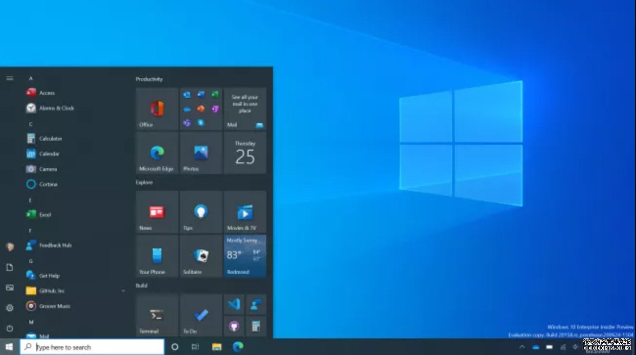Select Calculator in the app list
Screen dimensions: 636x355
[50, 138]
